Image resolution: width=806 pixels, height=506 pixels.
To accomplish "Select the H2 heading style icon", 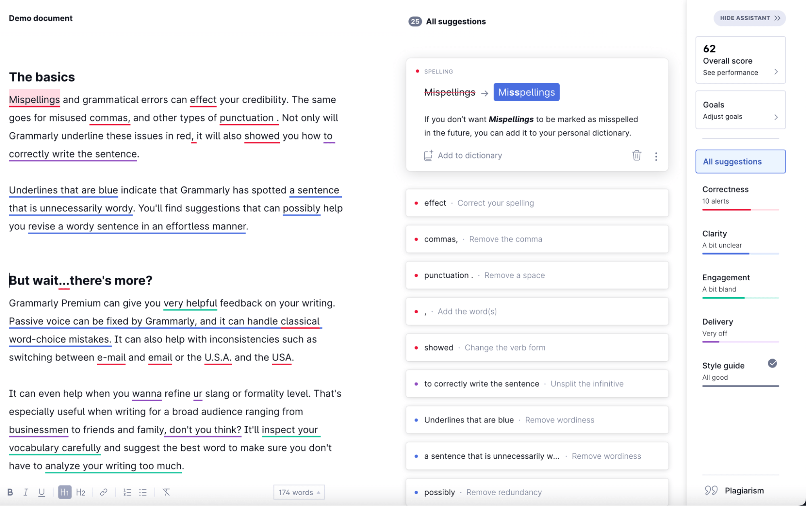I will click(x=80, y=492).
